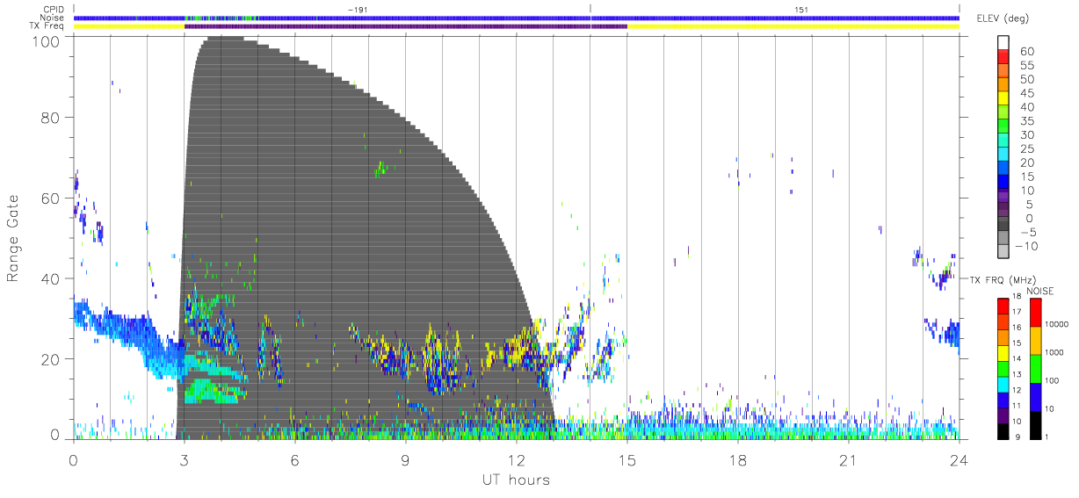Click the "12" tick on the UT hours axis

[x=516, y=461]
